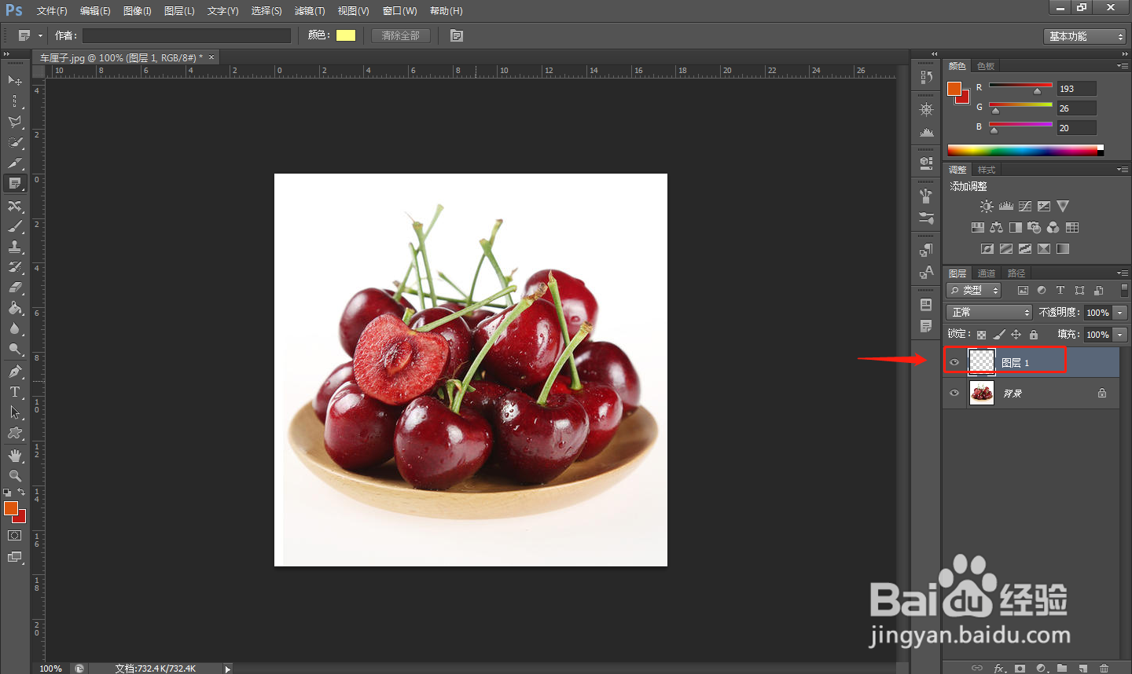This screenshot has width=1132, height=674.
Task: Switch to the 通道 tab
Action: (x=987, y=273)
